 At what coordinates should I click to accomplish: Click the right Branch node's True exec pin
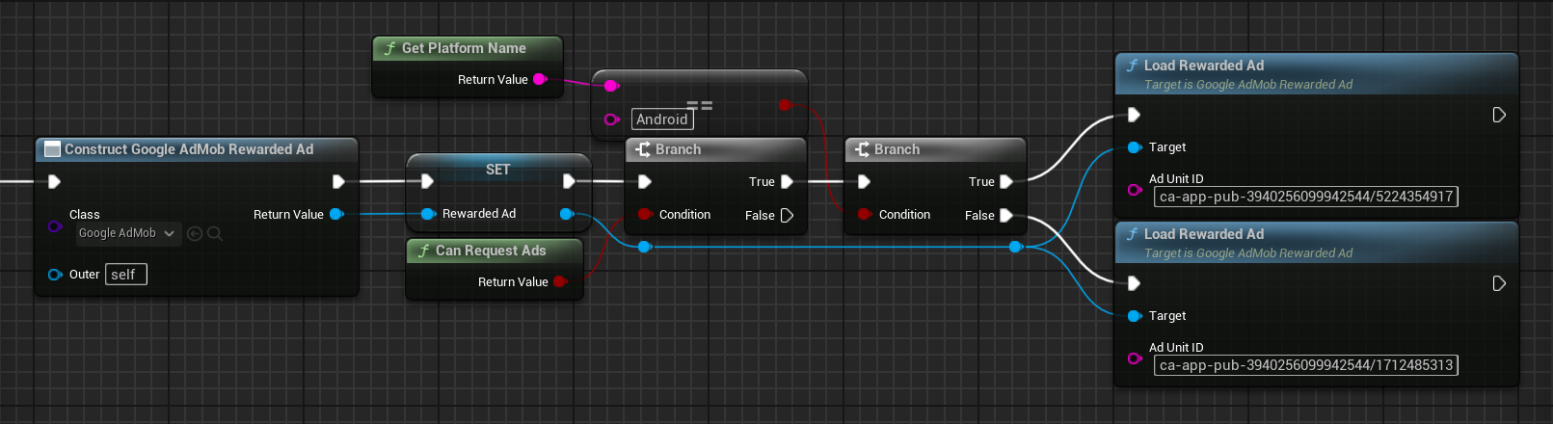(1006, 181)
